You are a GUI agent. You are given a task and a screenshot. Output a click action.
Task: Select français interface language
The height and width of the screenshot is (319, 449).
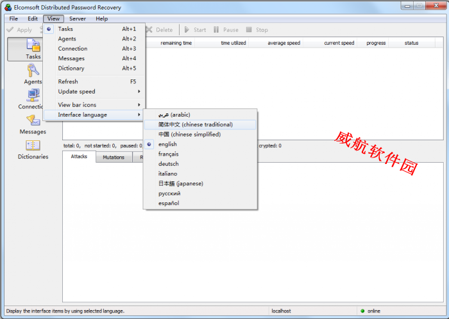(x=200, y=154)
